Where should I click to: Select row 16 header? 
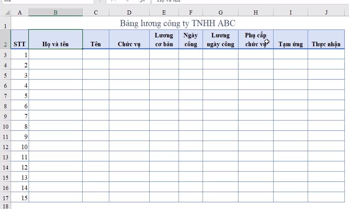pyautogui.click(x=5, y=187)
